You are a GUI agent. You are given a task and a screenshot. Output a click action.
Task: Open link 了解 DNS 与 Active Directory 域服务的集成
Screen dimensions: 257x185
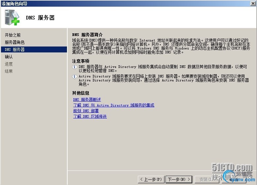(113, 105)
